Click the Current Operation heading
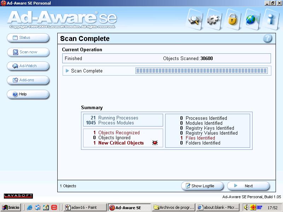Viewport: 283px width, 212px height. (x=82, y=49)
